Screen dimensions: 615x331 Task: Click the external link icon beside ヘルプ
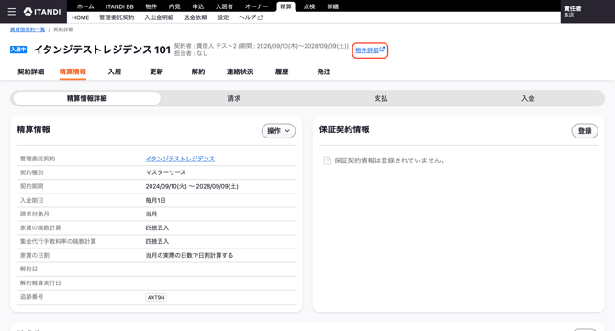pos(261,17)
